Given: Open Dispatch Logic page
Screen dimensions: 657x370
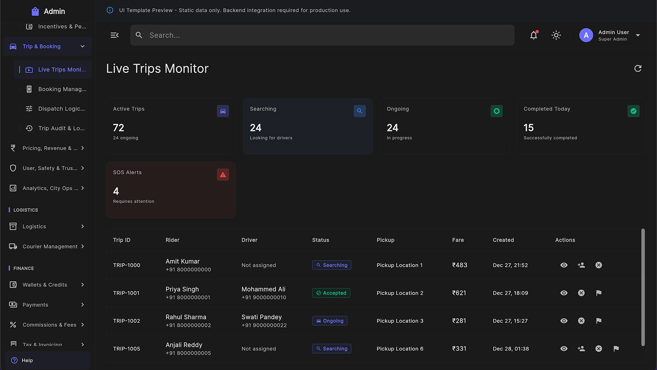Looking at the screenshot, I should (x=53, y=108).
